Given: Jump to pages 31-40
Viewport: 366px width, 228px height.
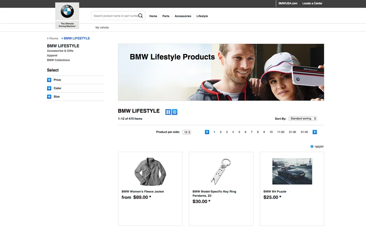Looking at the screenshot, I should (304, 132).
